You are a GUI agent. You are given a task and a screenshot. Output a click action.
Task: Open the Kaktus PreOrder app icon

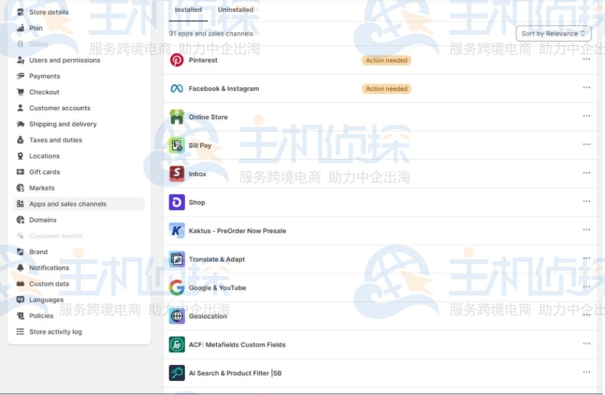pos(177,231)
